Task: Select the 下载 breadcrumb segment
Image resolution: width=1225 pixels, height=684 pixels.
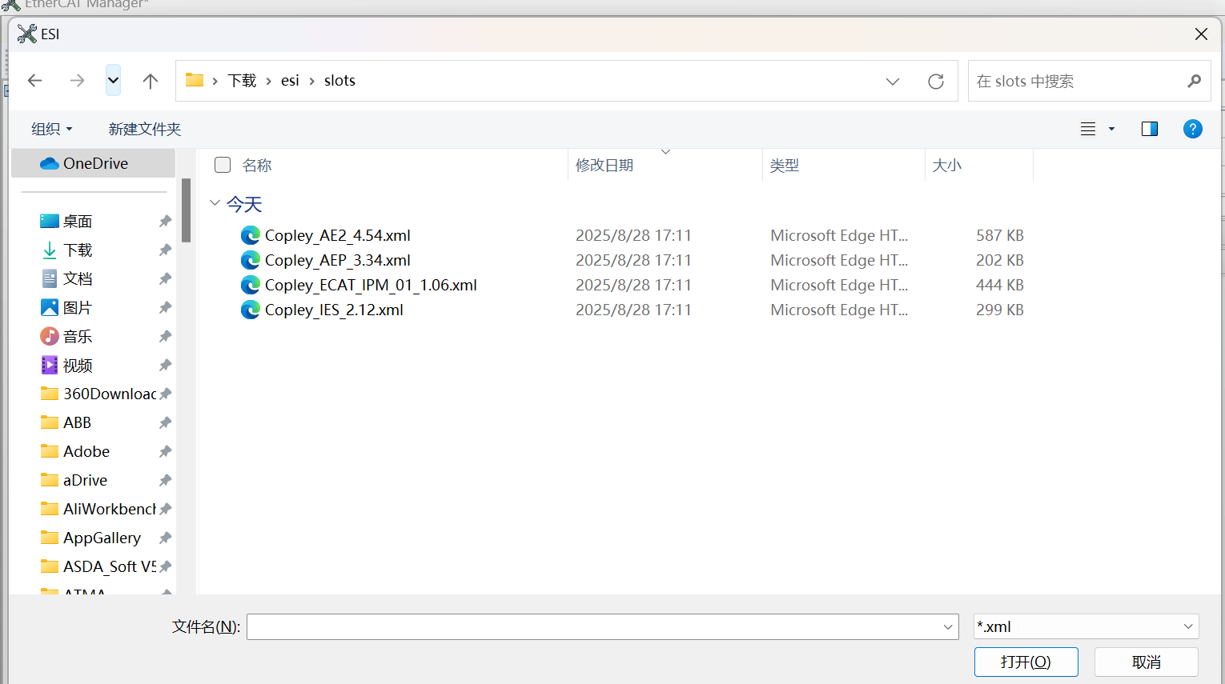Action: click(242, 81)
